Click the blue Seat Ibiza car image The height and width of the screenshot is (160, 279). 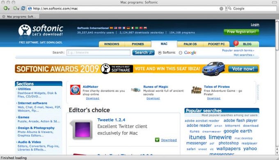214,69
